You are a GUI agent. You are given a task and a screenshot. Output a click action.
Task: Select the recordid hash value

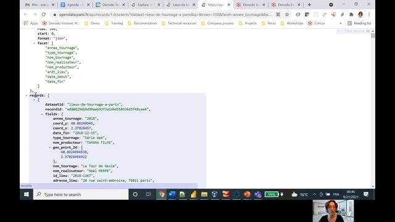click(107, 109)
